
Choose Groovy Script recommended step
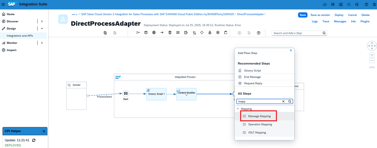pyautogui.click(x=264, y=70)
